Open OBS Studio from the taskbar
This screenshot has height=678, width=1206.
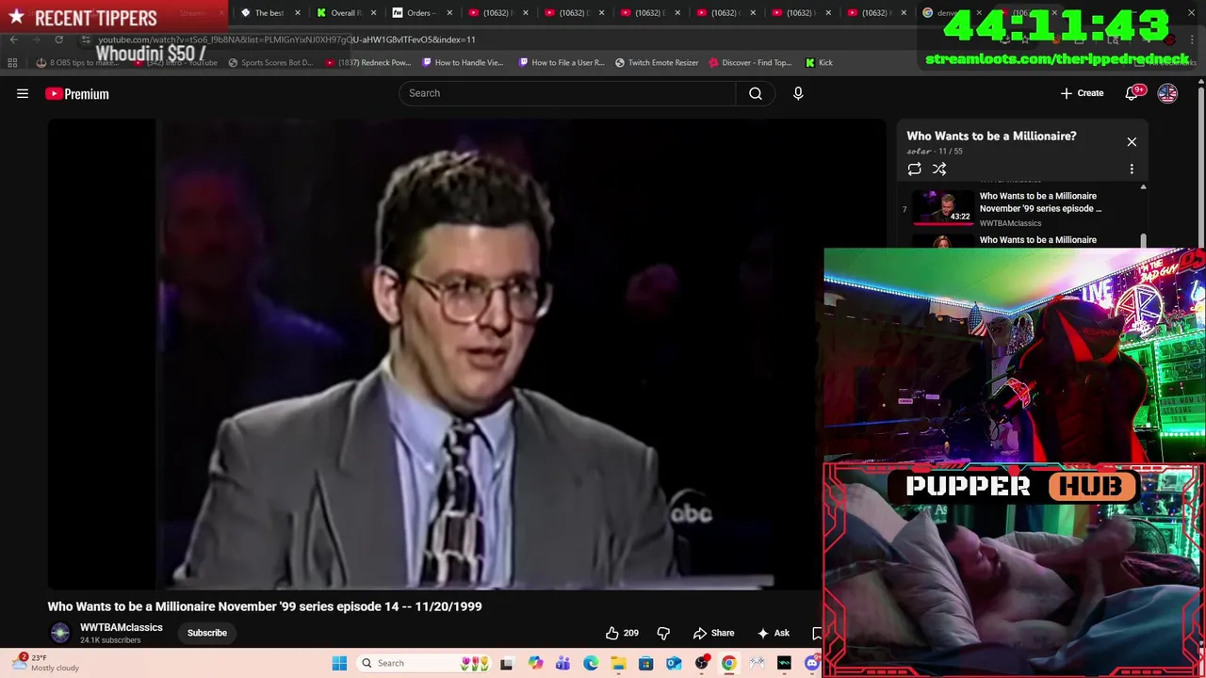(x=701, y=663)
